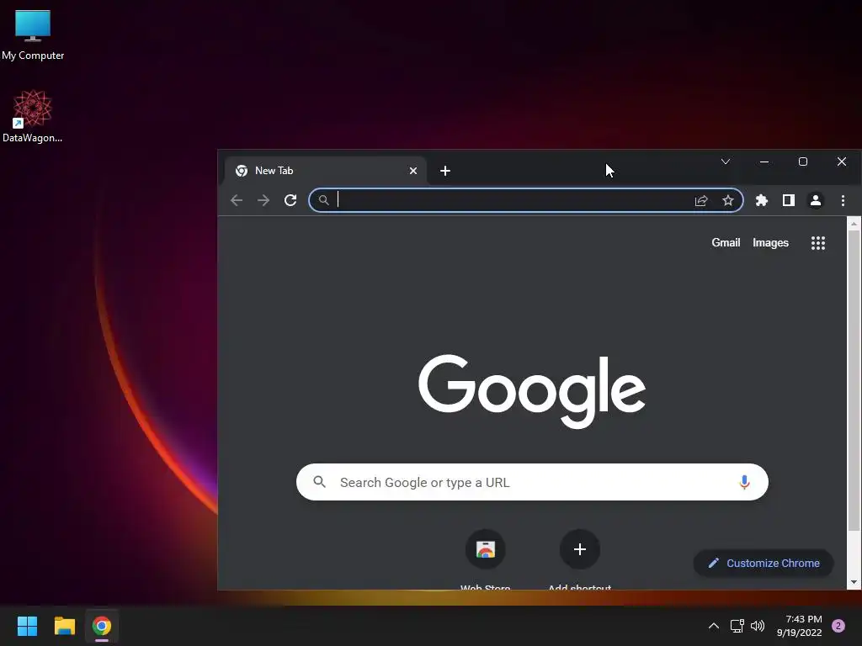This screenshot has width=862, height=646.
Task: Open the Gmail link
Action: point(726,243)
